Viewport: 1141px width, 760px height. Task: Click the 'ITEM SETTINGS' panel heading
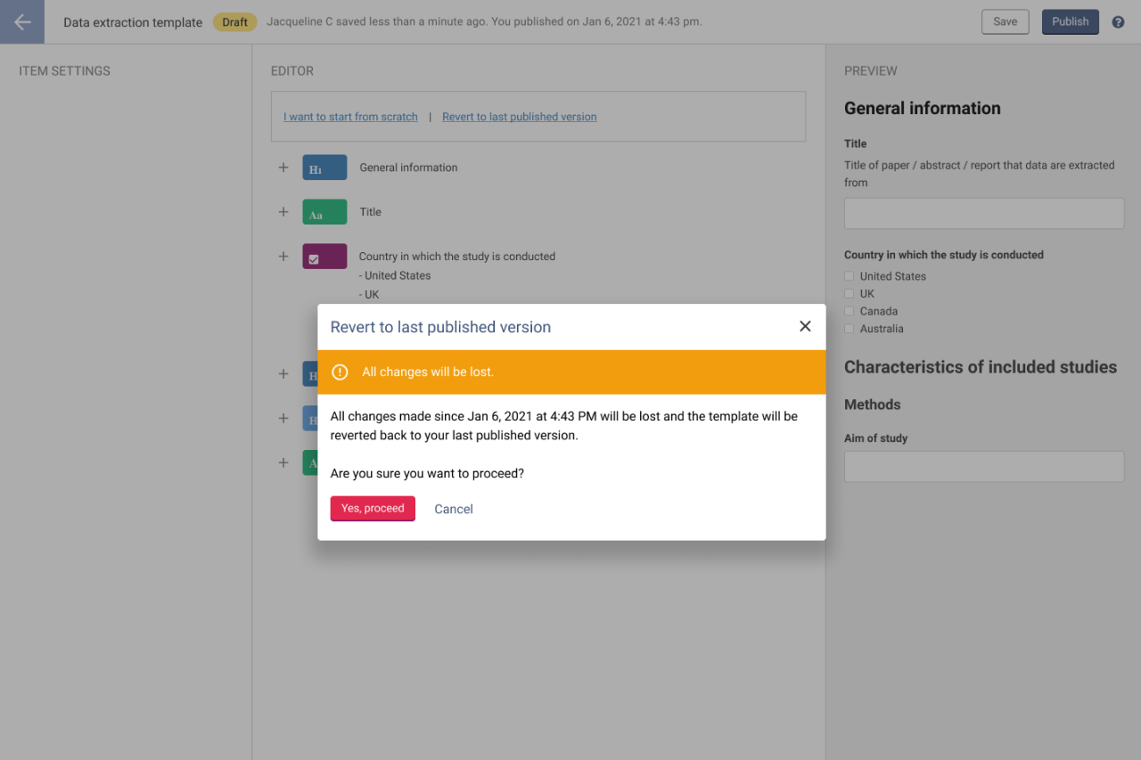click(x=65, y=71)
